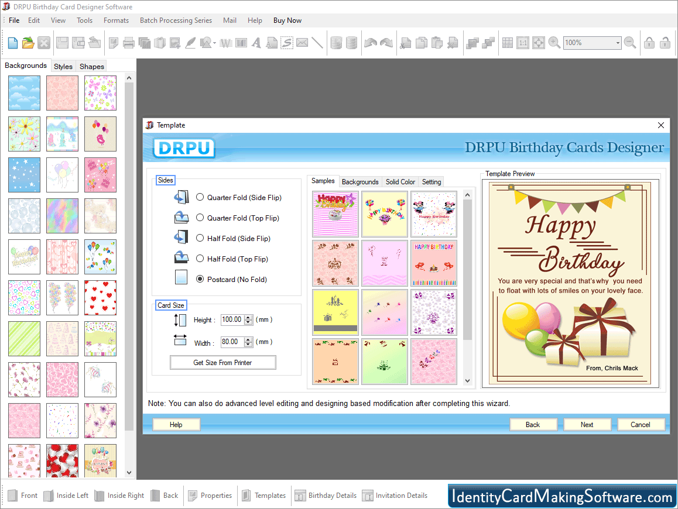Click the samples list scroll down arrow

467,381
